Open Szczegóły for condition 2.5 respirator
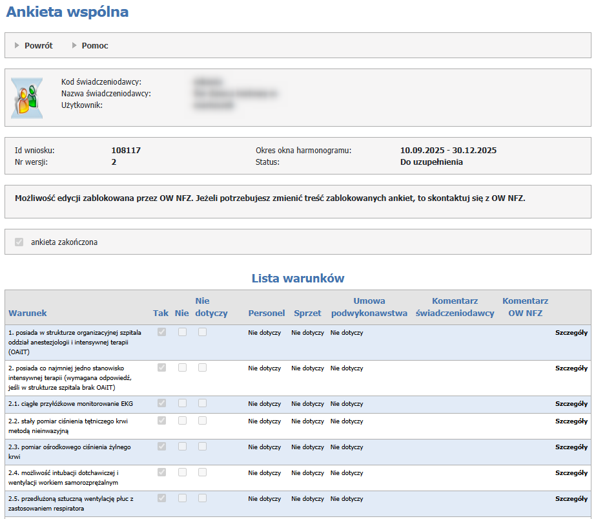Viewport: 596px width, 519px height. 571,499
